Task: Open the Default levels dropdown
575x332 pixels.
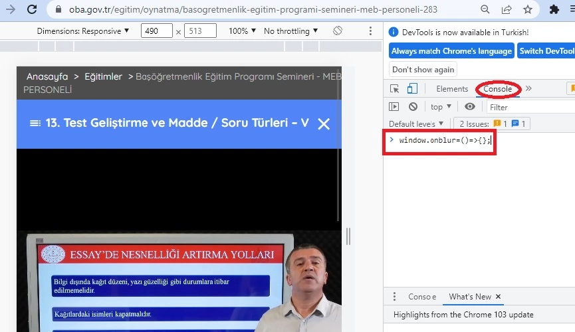Action: (x=416, y=124)
